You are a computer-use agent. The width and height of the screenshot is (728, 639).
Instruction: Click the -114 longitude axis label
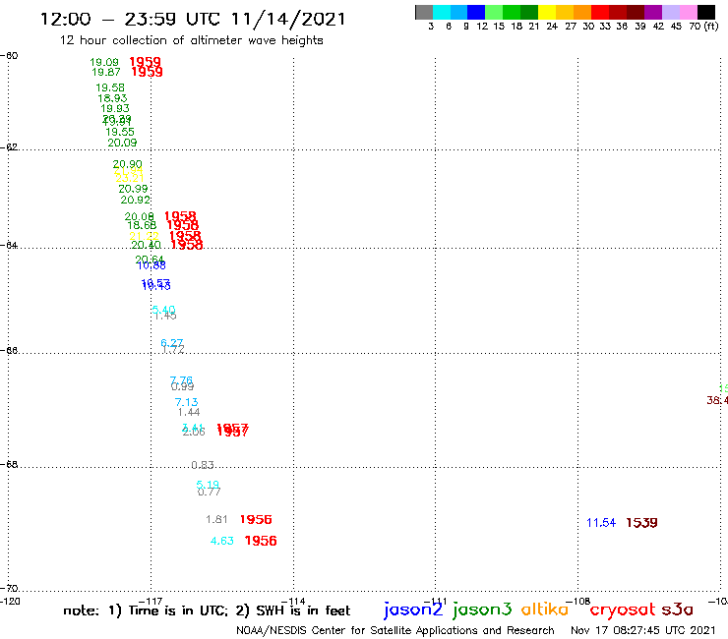293,602
